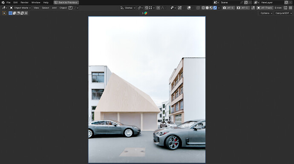
Task: Choose Intersect selection mode
Action: click(x=26, y=13)
